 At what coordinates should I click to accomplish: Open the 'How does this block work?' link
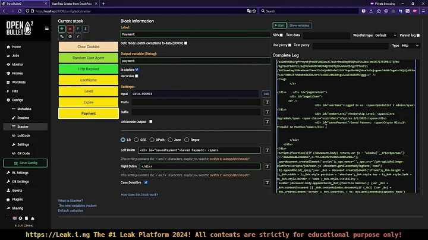139,195
